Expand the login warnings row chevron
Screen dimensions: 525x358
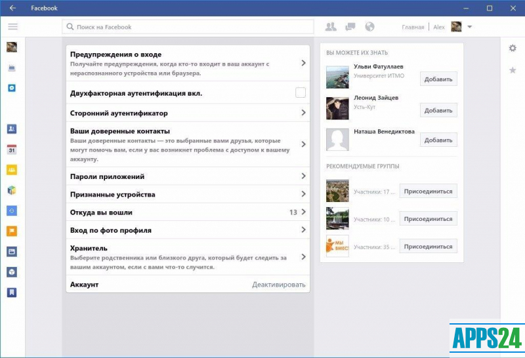click(303, 63)
